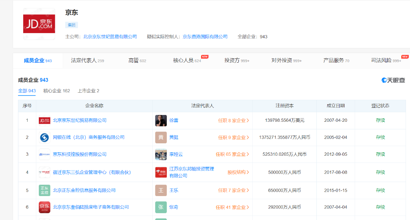Select the 全部 943 filter
This screenshot has height=220, width=410.
click(27, 91)
